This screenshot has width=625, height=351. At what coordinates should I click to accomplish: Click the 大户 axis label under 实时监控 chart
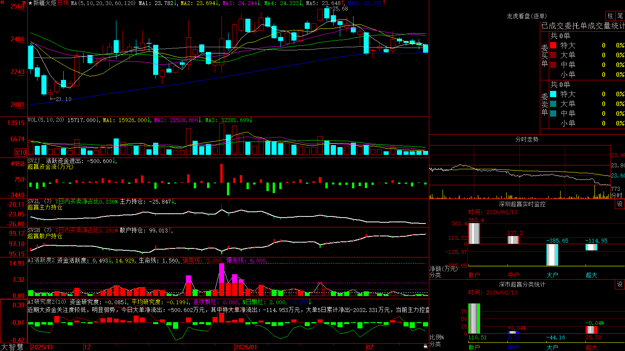pyautogui.click(x=552, y=275)
